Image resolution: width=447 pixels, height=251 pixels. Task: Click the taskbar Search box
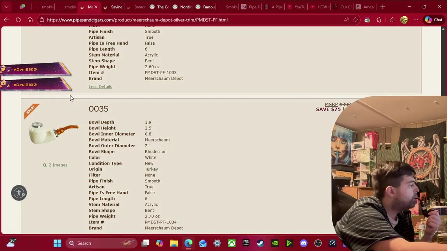pos(102,243)
